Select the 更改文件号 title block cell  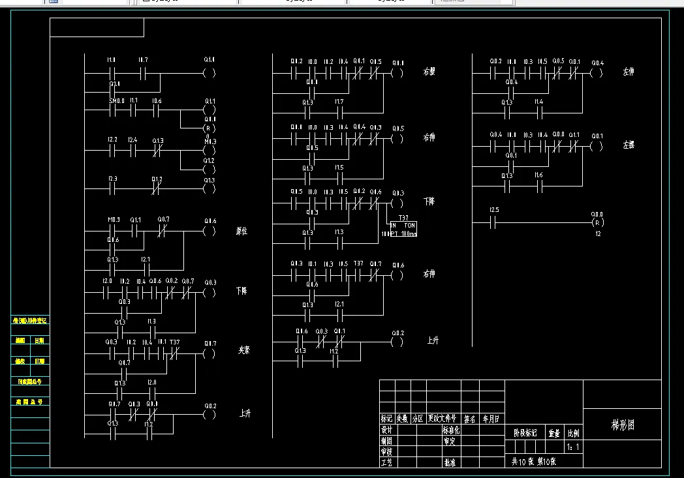pos(443,418)
